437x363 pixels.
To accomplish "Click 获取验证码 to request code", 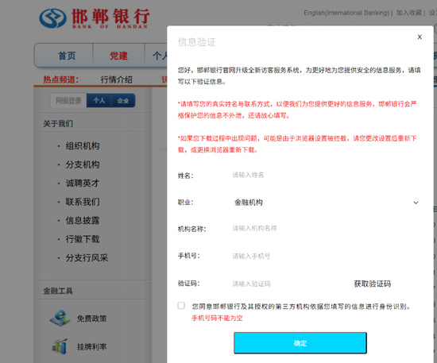I will 373,284.
